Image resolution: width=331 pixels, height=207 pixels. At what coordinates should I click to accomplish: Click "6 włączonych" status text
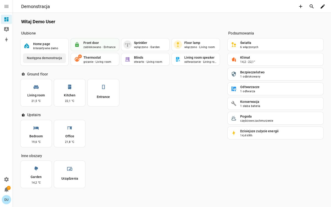point(249,47)
